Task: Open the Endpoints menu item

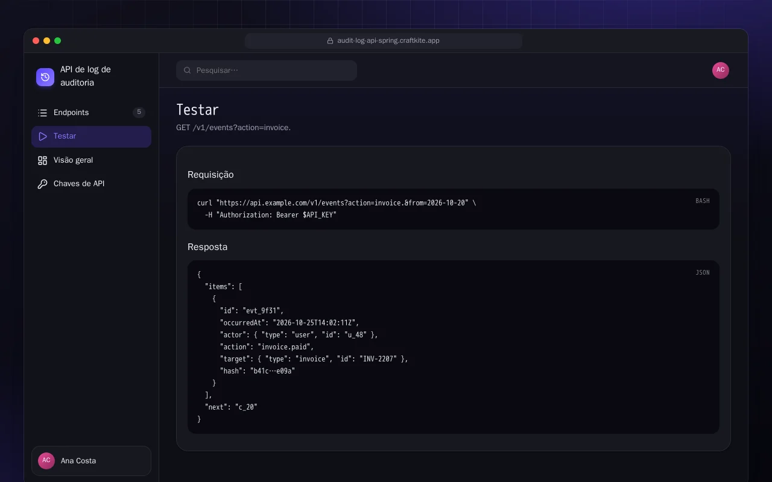Action: pyautogui.click(x=91, y=113)
